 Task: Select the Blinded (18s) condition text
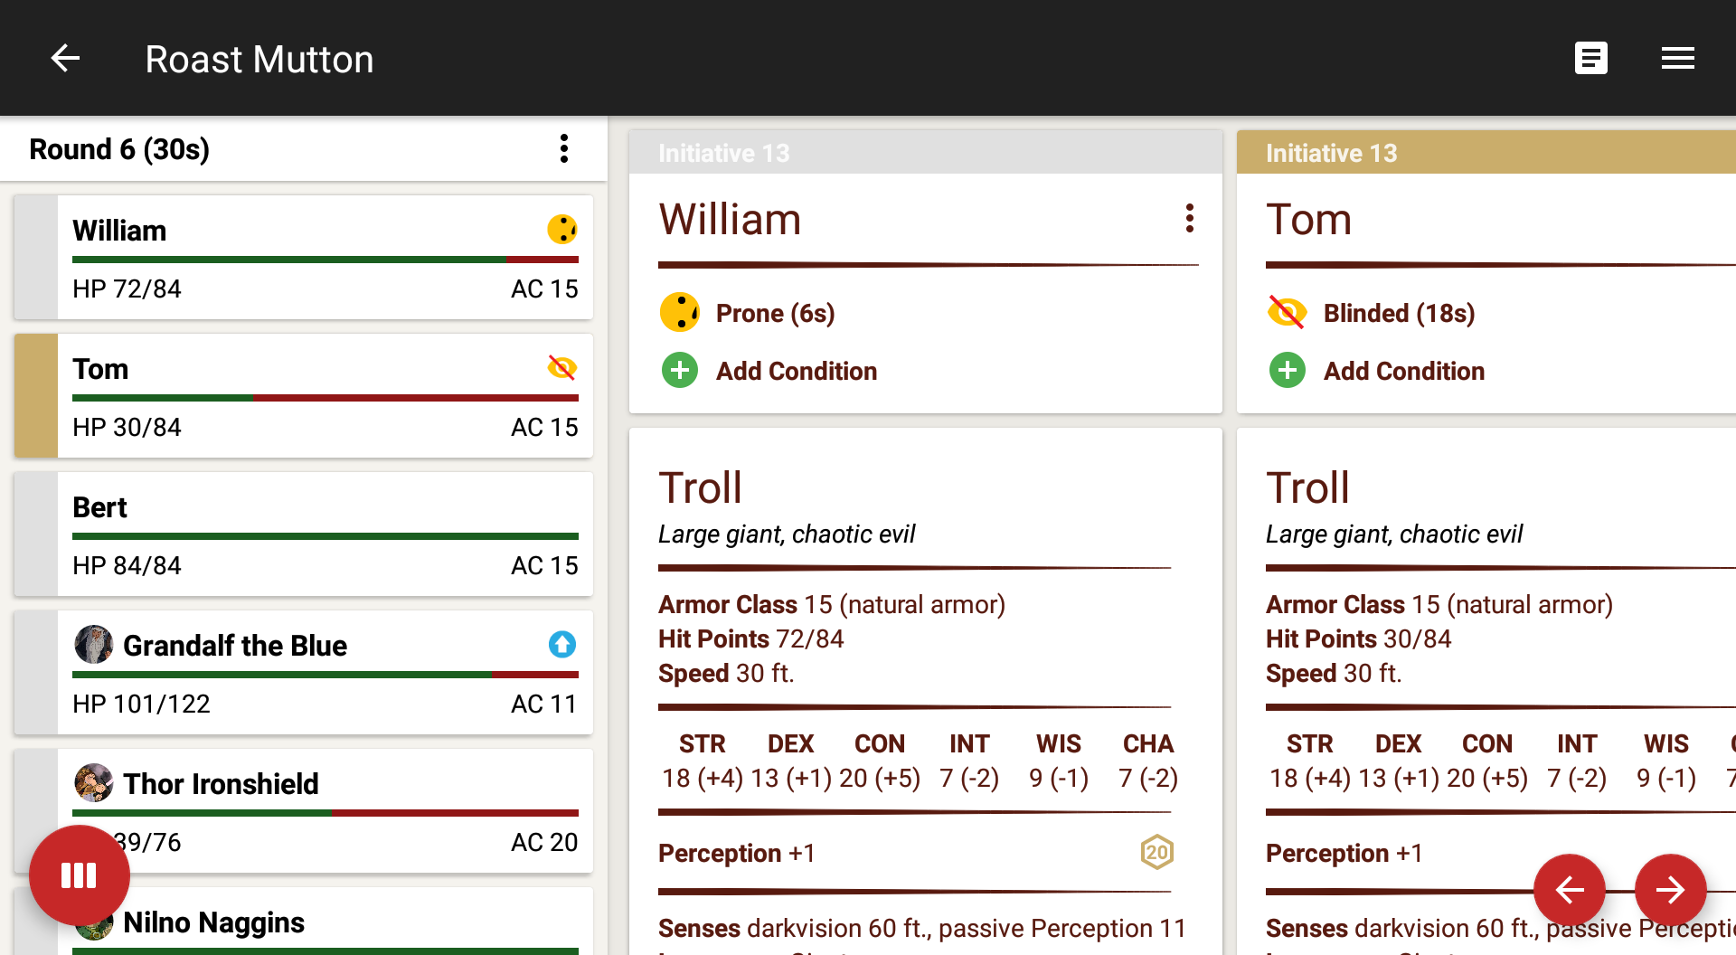[x=1399, y=313]
